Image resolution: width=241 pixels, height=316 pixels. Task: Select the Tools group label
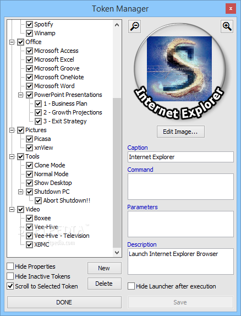click(x=32, y=156)
